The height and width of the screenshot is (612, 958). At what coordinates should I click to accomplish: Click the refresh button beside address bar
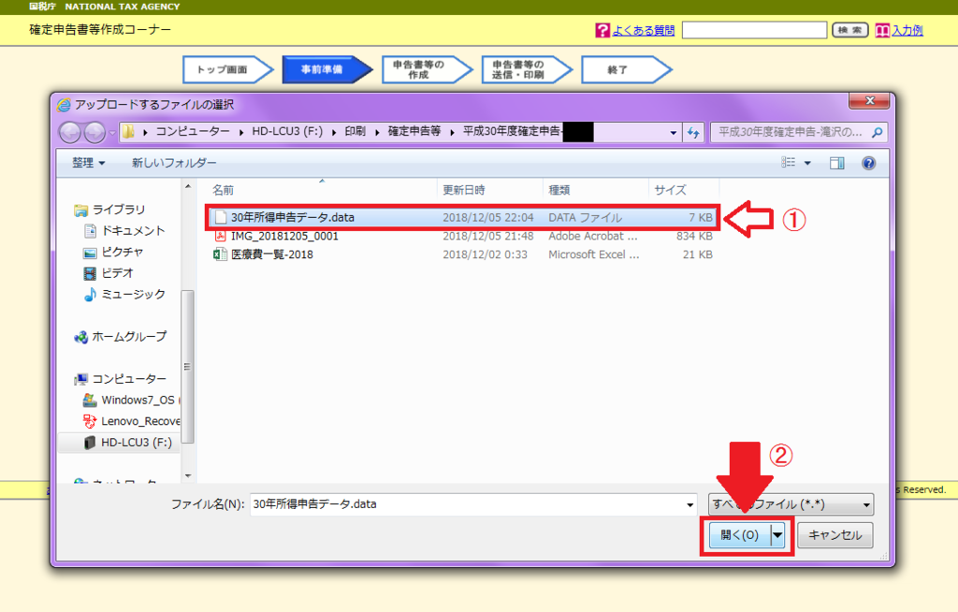(693, 132)
